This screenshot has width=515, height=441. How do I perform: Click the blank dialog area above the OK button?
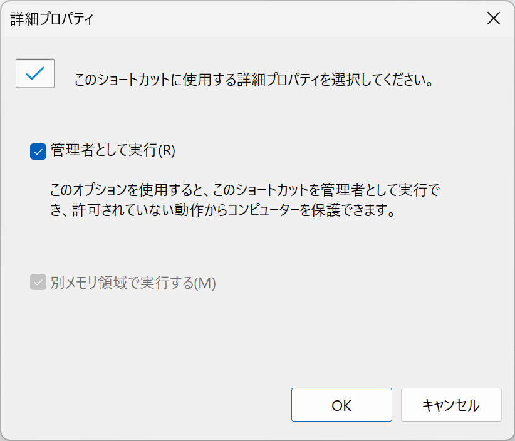pyautogui.click(x=341, y=341)
